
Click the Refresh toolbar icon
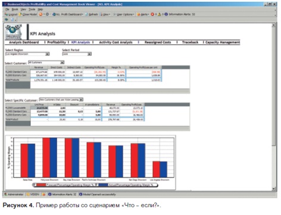86,14
